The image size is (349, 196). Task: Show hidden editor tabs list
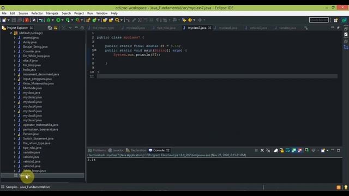(x=306, y=28)
